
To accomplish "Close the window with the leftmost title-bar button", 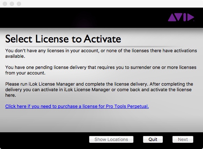I will [x=5, y=4].
